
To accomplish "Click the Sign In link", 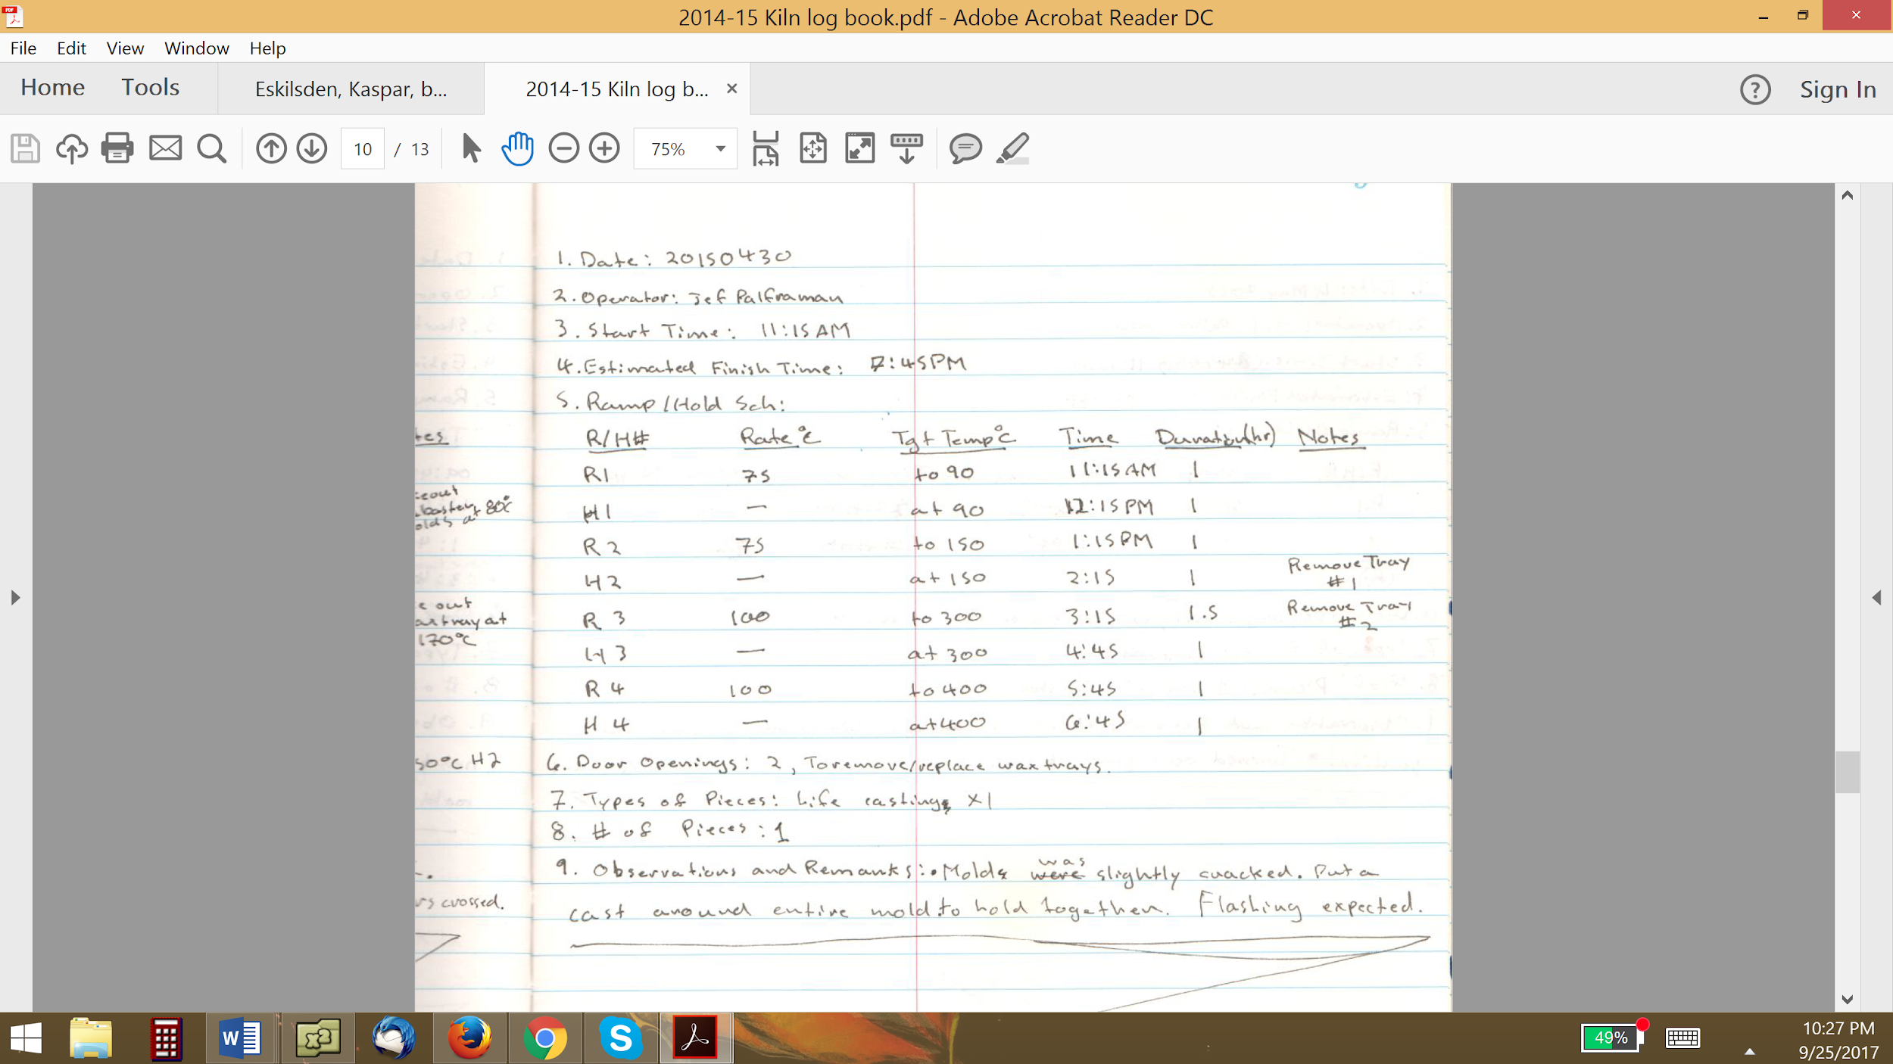I will [1838, 89].
